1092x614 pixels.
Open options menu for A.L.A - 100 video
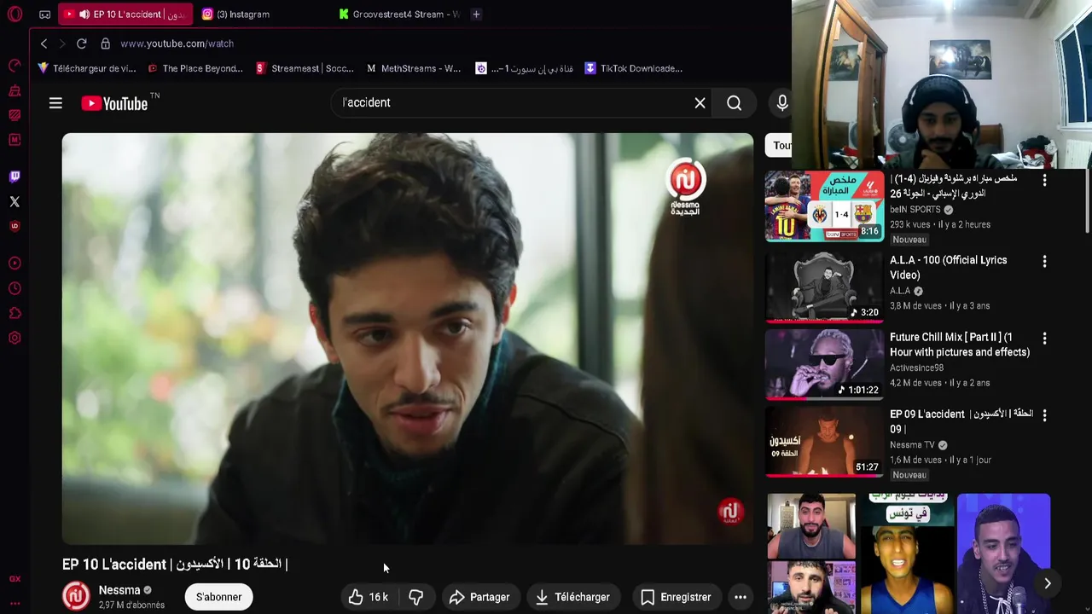1044,261
